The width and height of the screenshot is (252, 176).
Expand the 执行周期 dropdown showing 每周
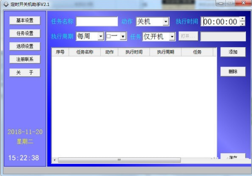[x=101, y=36]
